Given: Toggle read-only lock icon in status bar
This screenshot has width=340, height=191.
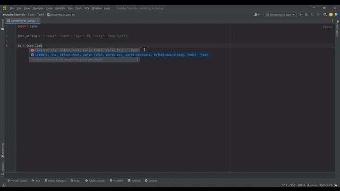Looking at the screenshot, I should 336,185.
